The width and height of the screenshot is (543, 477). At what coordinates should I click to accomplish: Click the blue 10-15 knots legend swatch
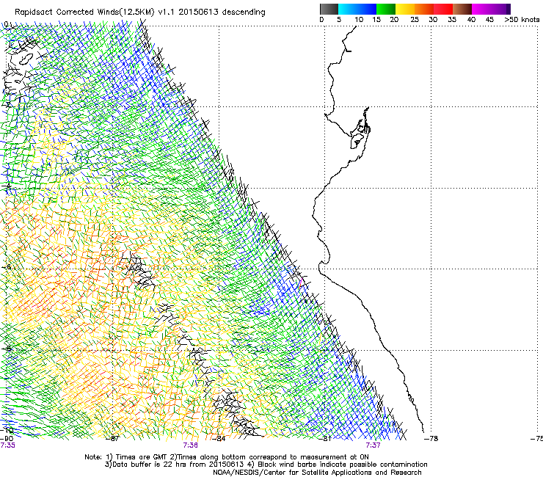pyautogui.click(x=367, y=9)
